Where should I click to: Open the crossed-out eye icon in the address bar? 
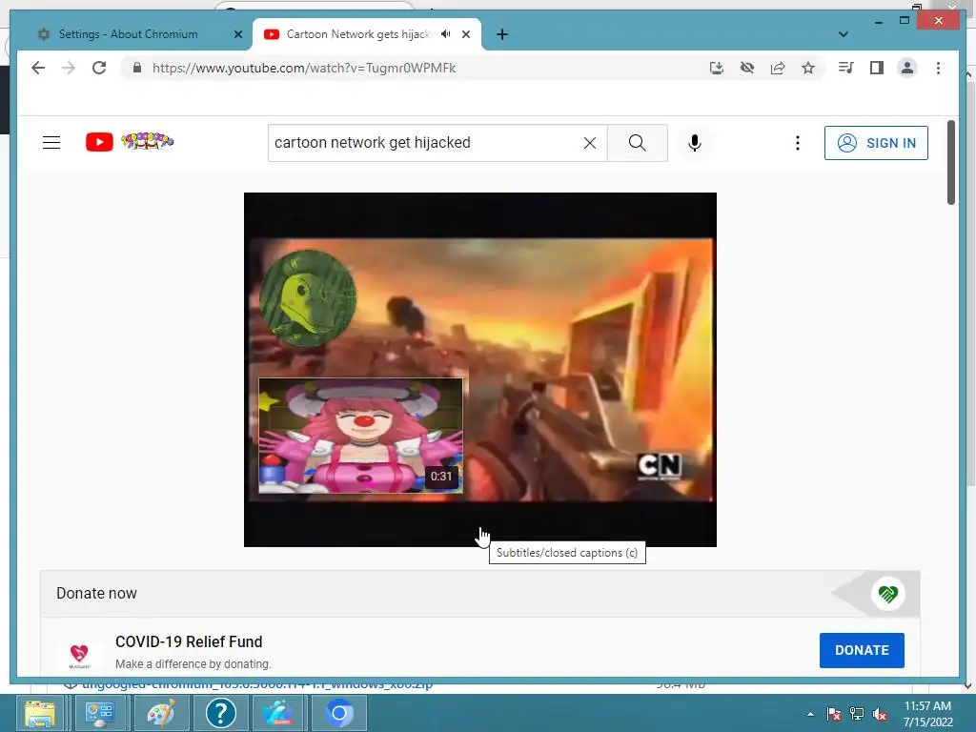pos(747,68)
